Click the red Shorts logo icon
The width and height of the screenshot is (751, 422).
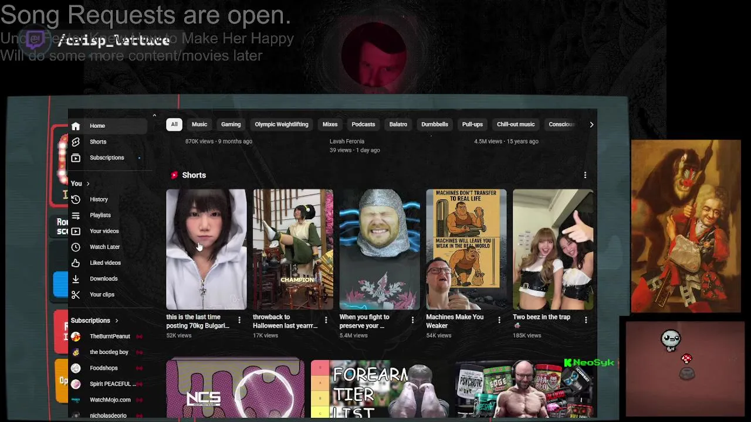(174, 175)
